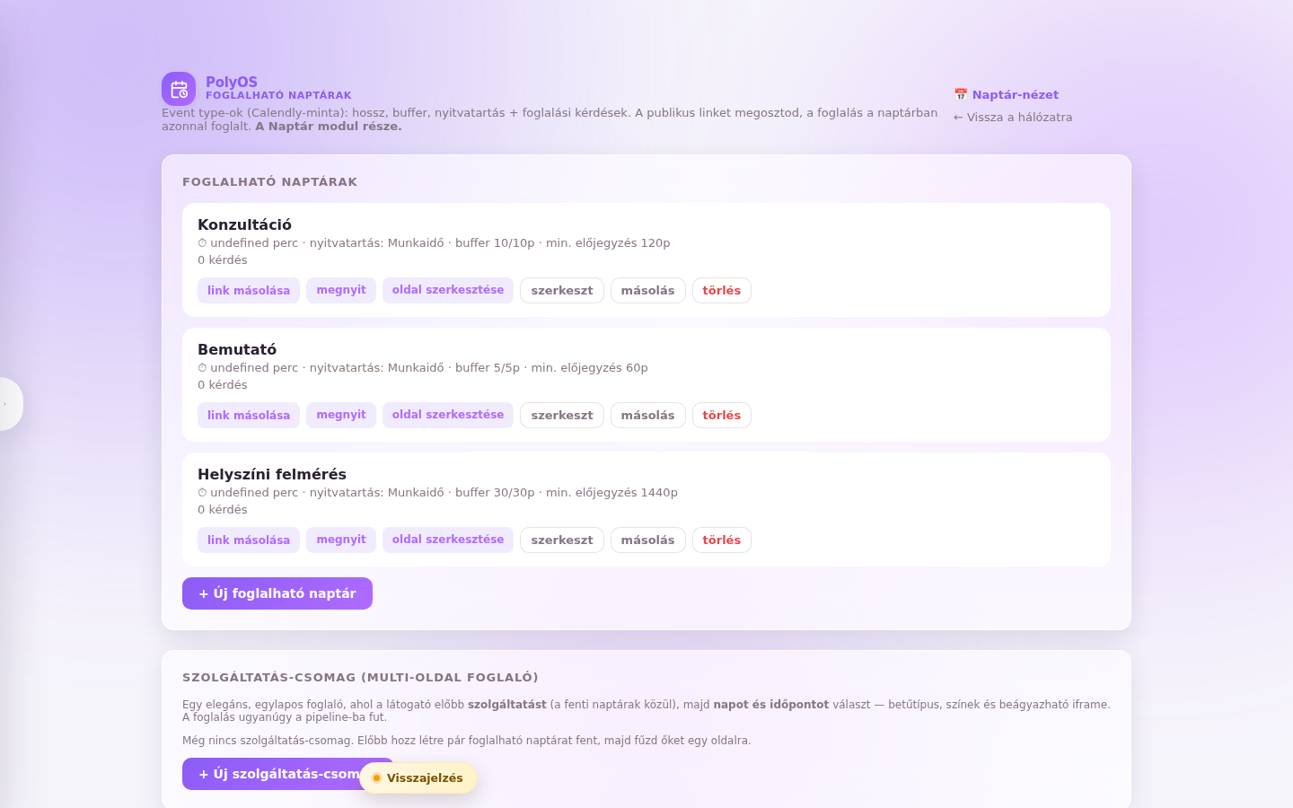Click Bemutató details line with buffer 5/5p
Viewport: 1293px width, 808px height.
pyautogui.click(x=423, y=368)
